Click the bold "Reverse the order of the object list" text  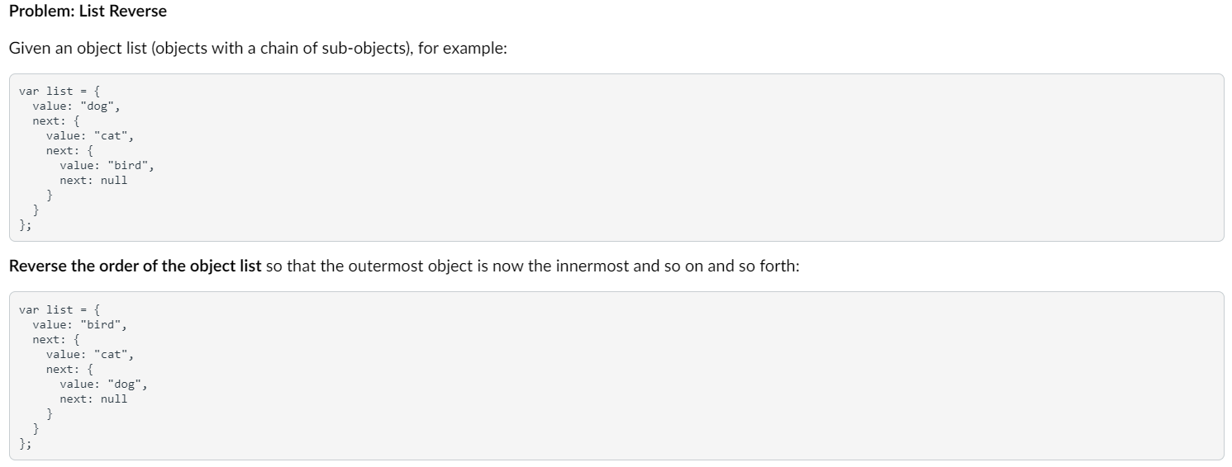point(136,267)
